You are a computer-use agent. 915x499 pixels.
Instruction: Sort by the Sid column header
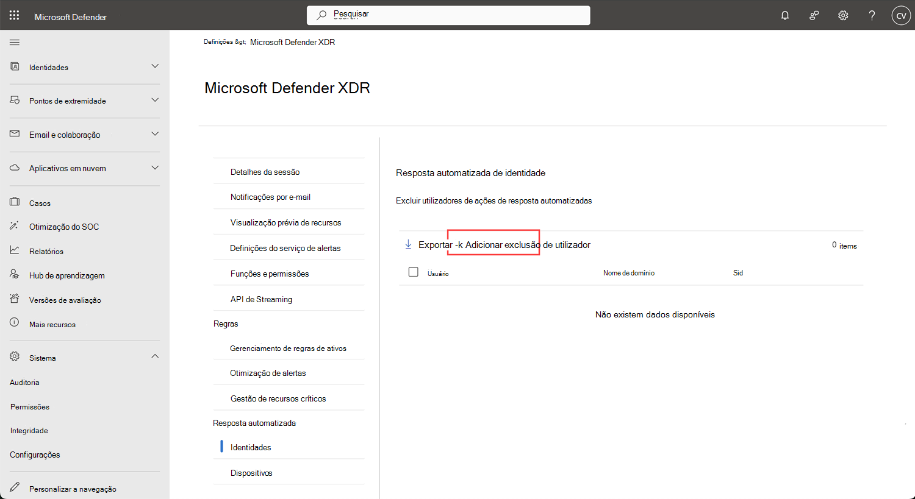(738, 273)
